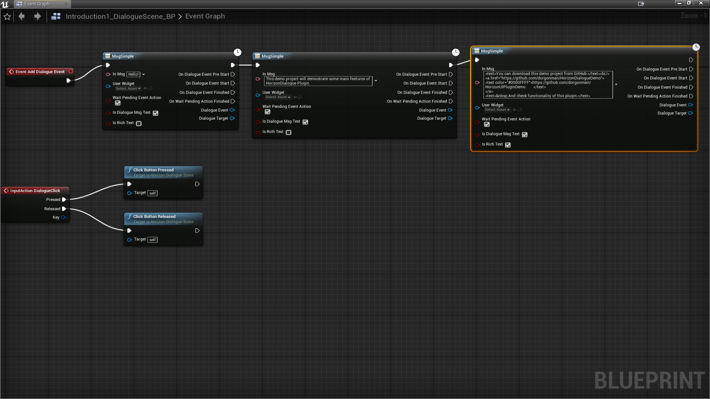Click the Click Button Released node icon
This screenshot has height=399, width=710.
130,216
